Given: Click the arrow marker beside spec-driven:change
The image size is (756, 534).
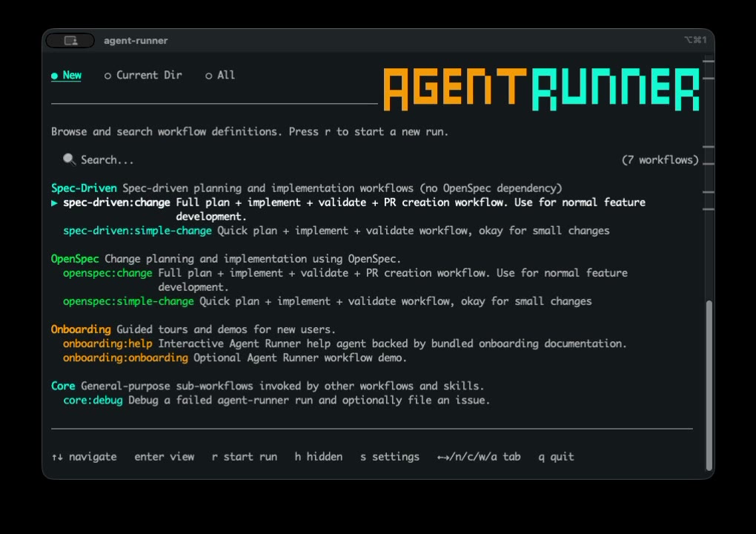Looking at the screenshot, I should coord(55,202).
